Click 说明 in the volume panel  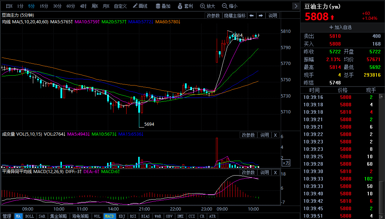(265, 135)
